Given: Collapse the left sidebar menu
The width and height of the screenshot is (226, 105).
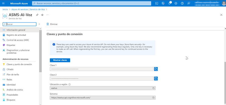Looking at the screenshot, I should (39, 24).
